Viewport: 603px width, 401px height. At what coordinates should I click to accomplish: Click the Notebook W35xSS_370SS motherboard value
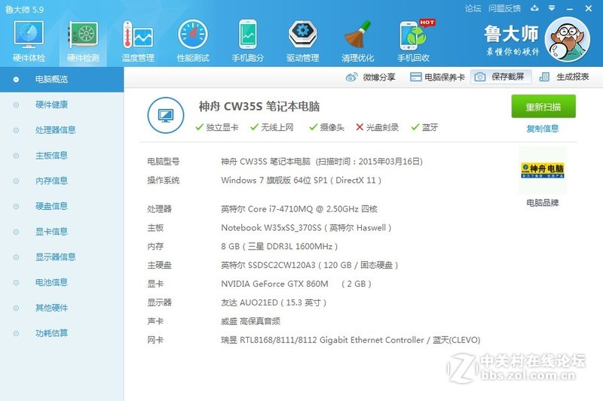pos(306,228)
